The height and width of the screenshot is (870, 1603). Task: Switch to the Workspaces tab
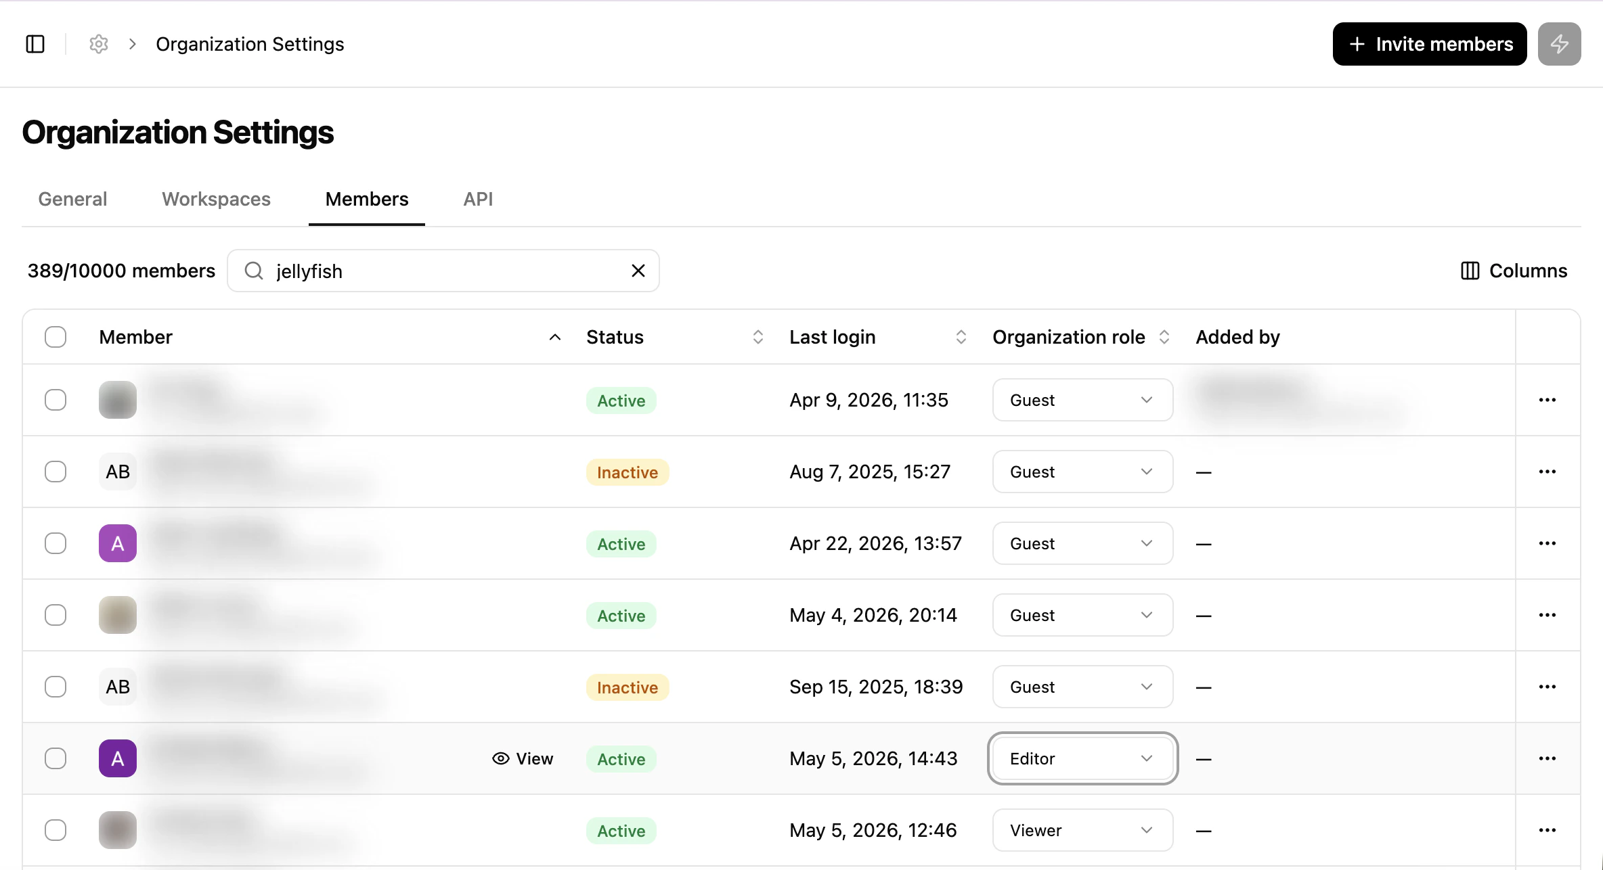pyautogui.click(x=216, y=199)
